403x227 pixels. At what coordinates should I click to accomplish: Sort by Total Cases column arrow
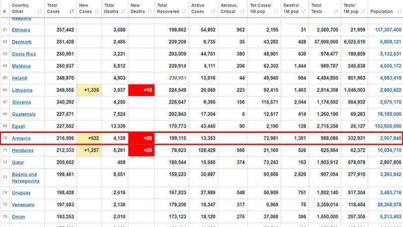(72, 11)
